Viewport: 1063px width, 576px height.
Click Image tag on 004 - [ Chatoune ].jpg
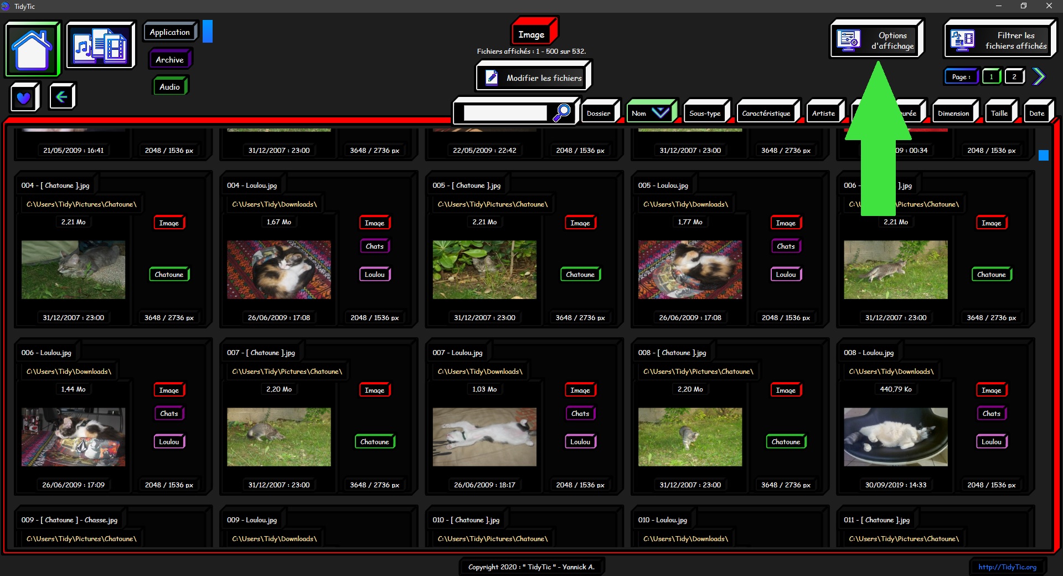coord(169,223)
